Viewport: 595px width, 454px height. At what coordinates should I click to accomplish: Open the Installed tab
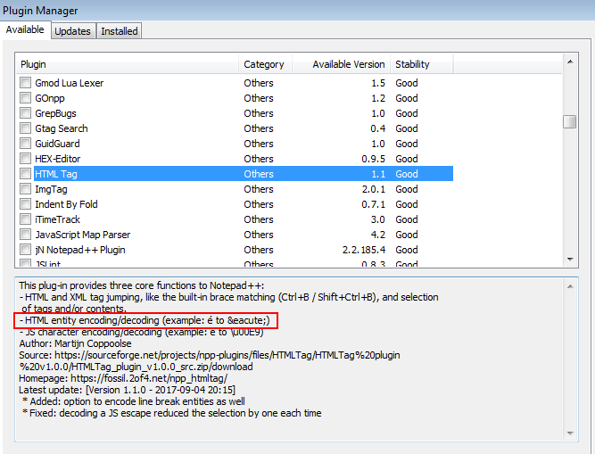[x=119, y=31]
